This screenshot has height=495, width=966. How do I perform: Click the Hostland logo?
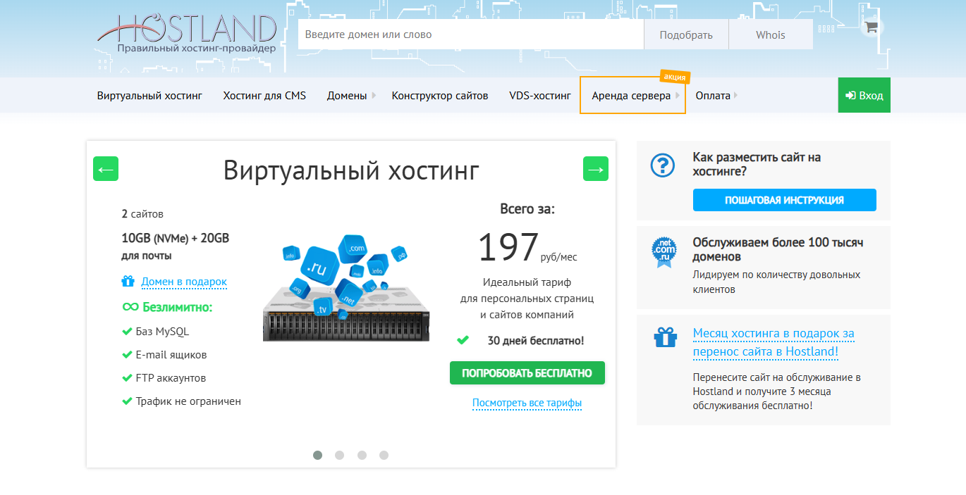[188, 32]
